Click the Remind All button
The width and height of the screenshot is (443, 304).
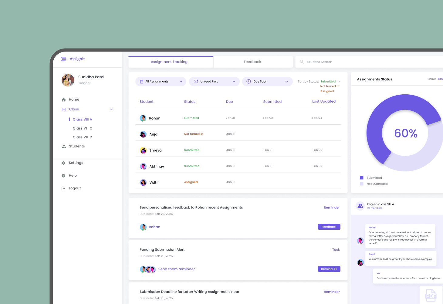(329, 269)
